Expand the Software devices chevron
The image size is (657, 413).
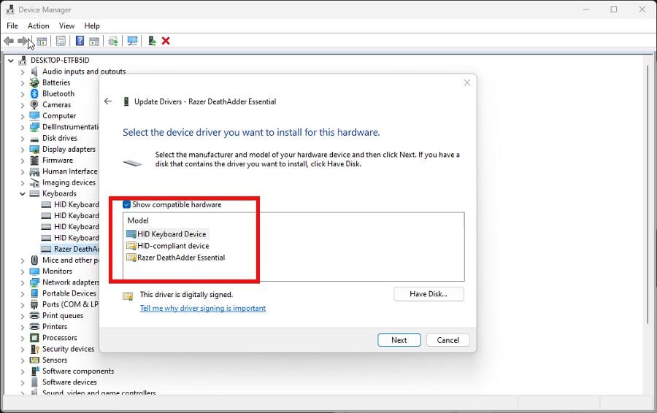22,382
